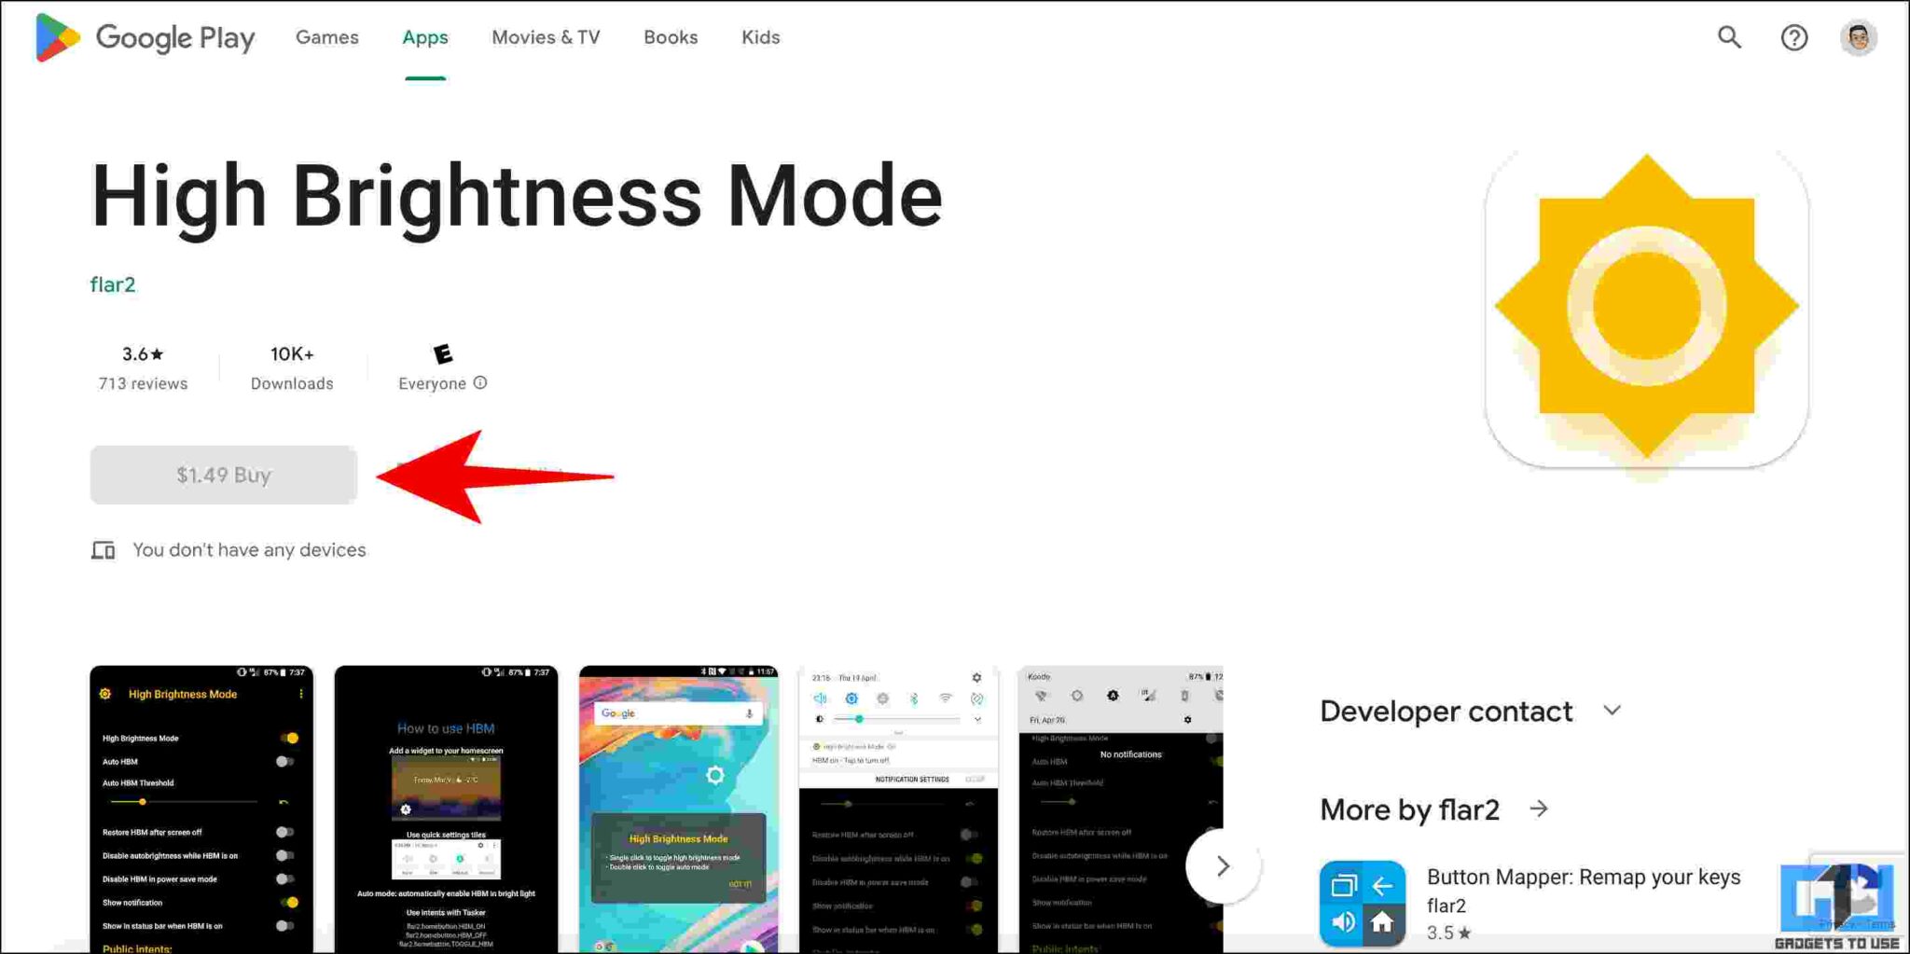This screenshot has height=954, width=1910.
Task: Select the Movies & TV tab
Action: pos(546,37)
